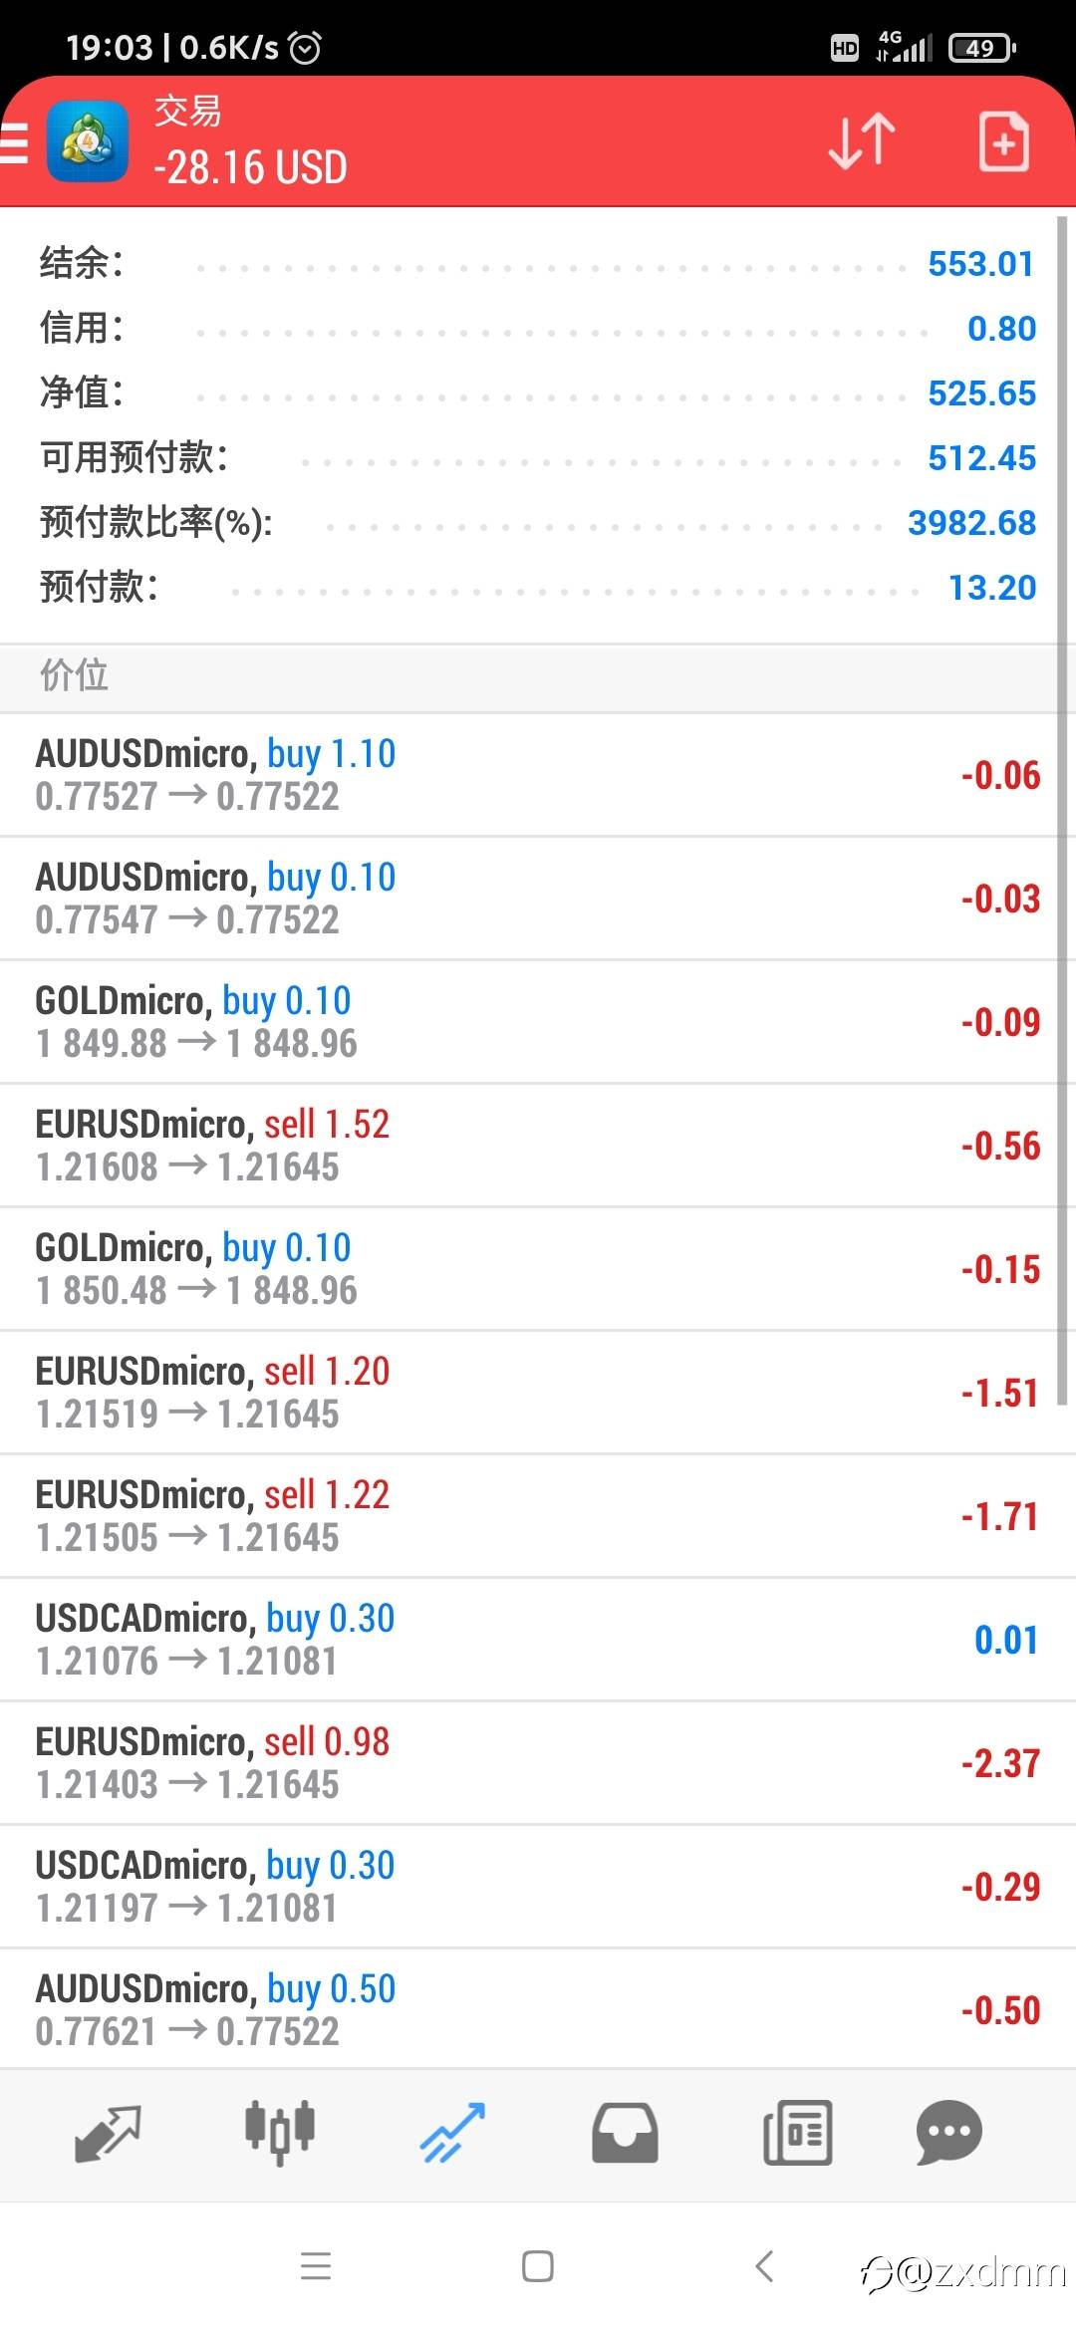The width and height of the screenshot is (1076, 2331).
Task: Tap the EURUSDmicro sell 0.98 position
Action: pos(528,1763)
